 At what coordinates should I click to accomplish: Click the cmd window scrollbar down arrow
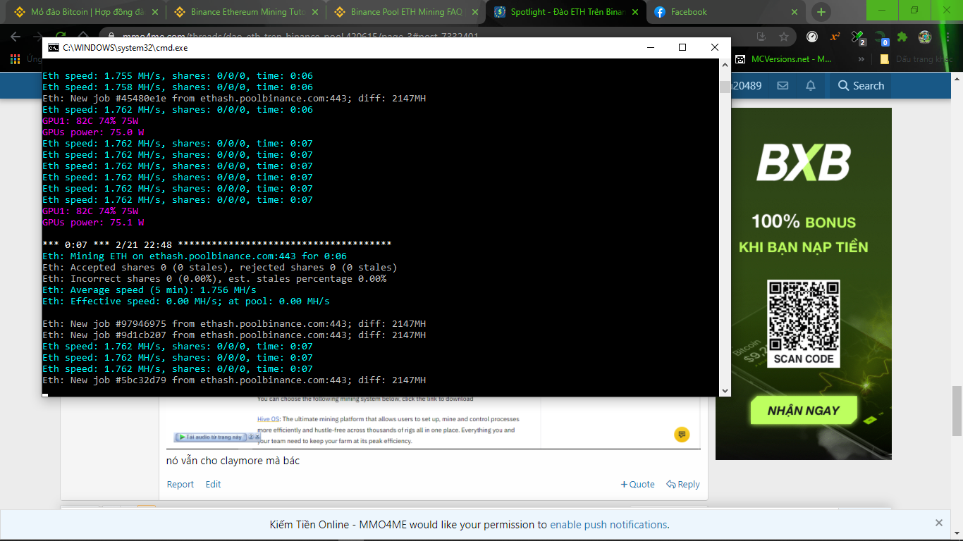725,390
